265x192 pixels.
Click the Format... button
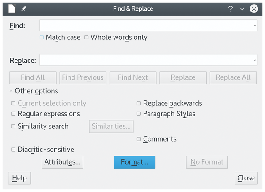click(x=135, y=162)
